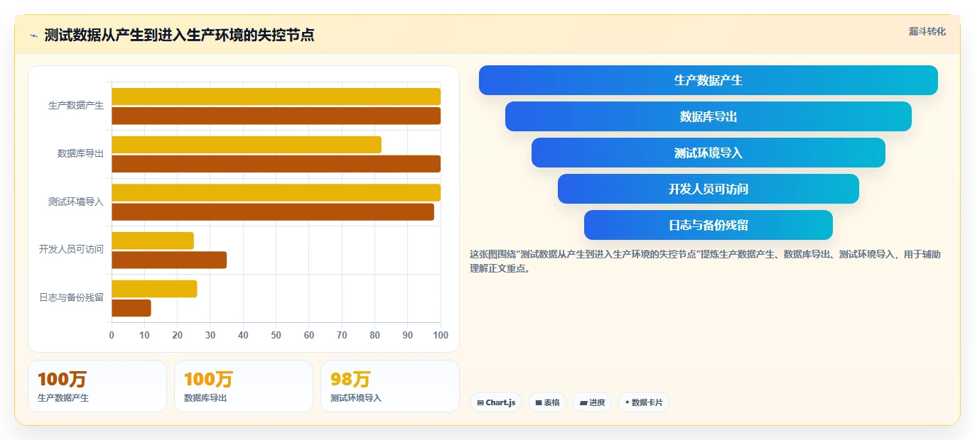
Task: Click brown bar for 日志与备份残留
Action: pos(131,308)
